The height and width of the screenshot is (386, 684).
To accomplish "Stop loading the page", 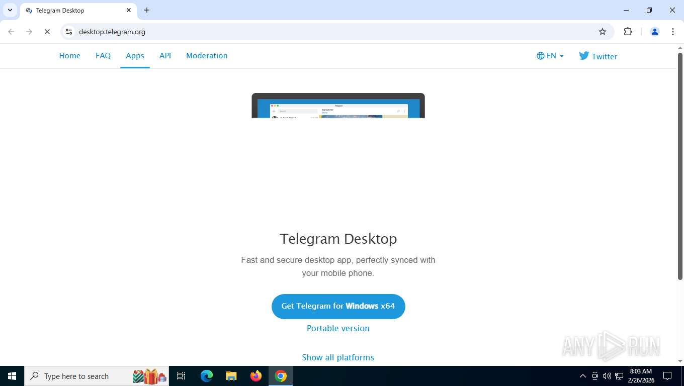I will [x=47, y=32].
